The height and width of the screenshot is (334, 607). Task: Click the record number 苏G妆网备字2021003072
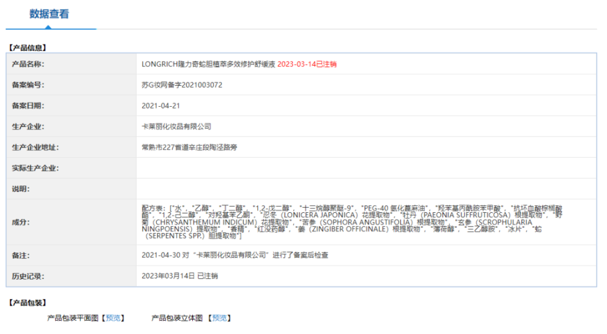[182, 85]
